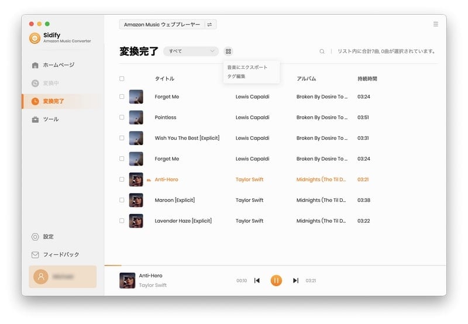Check the Anti-Hero row checkbox

coord(122,180)
